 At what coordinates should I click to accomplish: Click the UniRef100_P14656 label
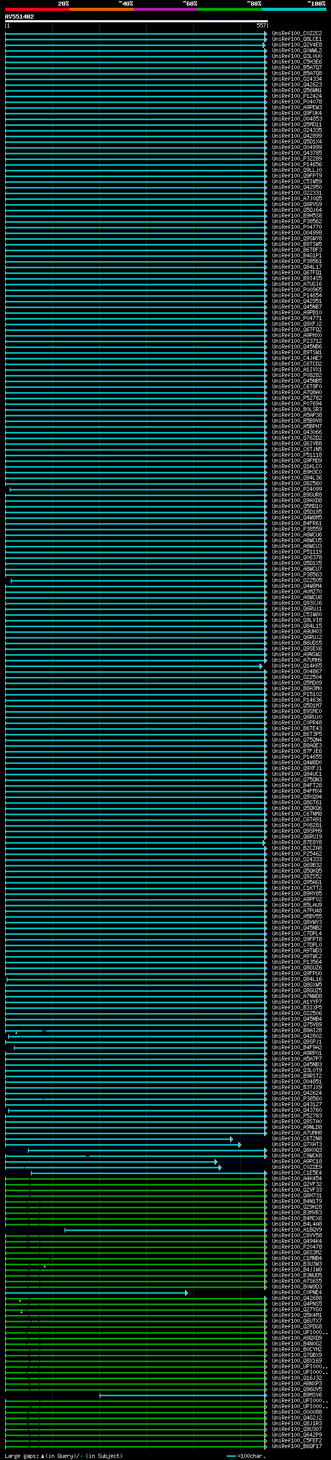pyautogui.click(x=296, y=164)
